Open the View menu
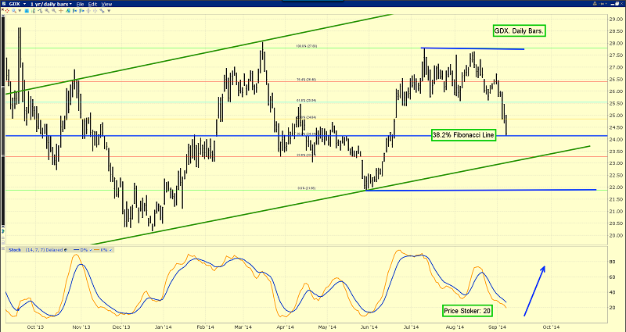The height and width of the screenshot is (332, 626). 106,4
